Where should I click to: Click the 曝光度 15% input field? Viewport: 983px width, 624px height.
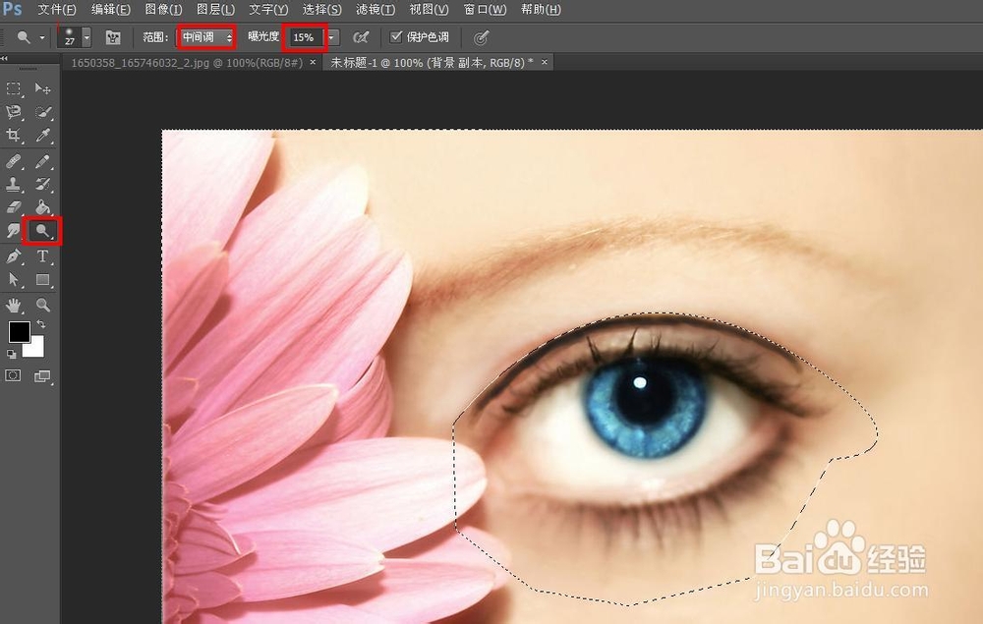coord(302,37)
